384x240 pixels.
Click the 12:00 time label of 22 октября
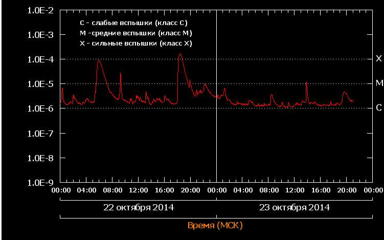[139, 190]
